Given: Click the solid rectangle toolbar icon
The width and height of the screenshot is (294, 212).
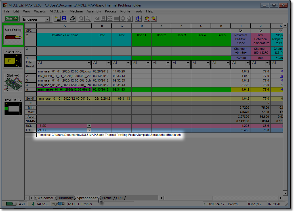Looking at the screenshot, I should [x=116, y=18].
